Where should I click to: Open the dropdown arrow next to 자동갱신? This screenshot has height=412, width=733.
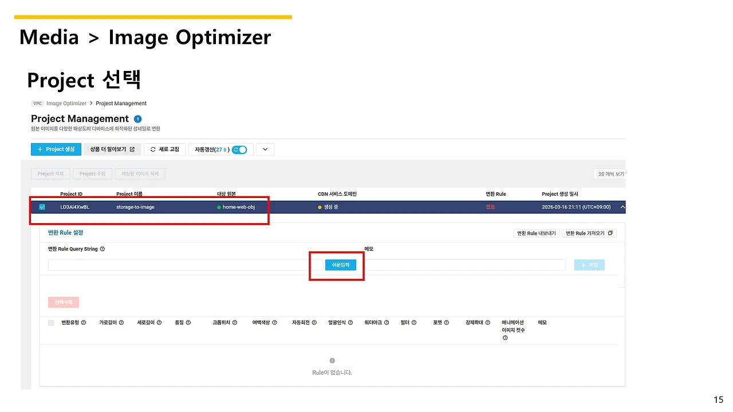[x=265, y=149]
